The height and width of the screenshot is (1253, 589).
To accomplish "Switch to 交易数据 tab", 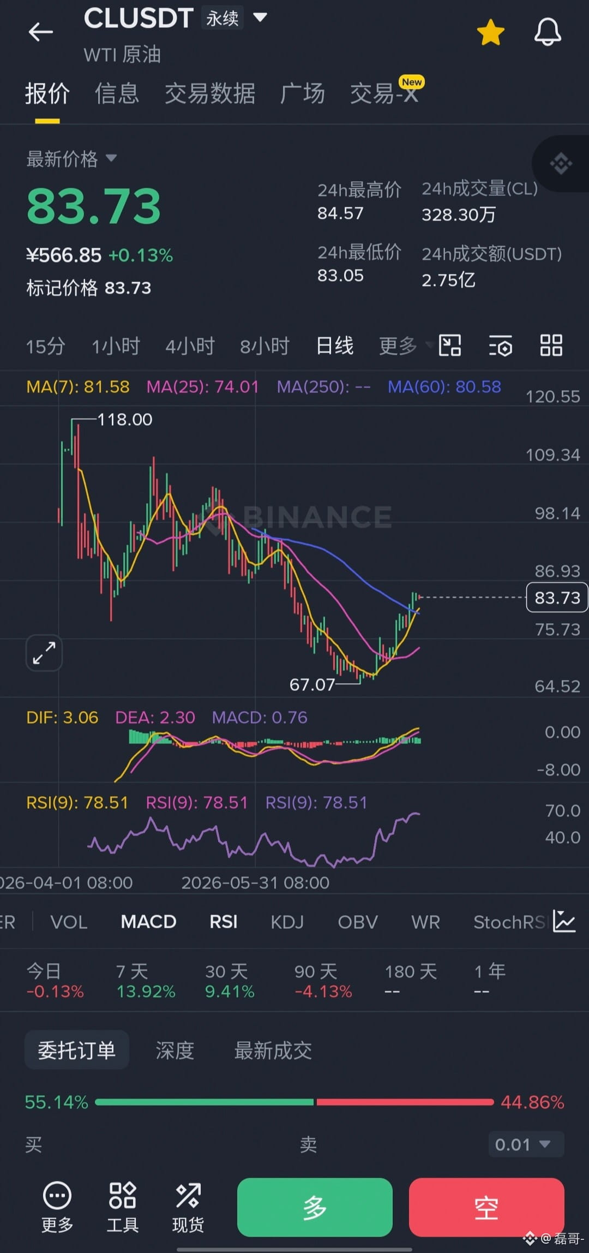I will pos(210,93).
